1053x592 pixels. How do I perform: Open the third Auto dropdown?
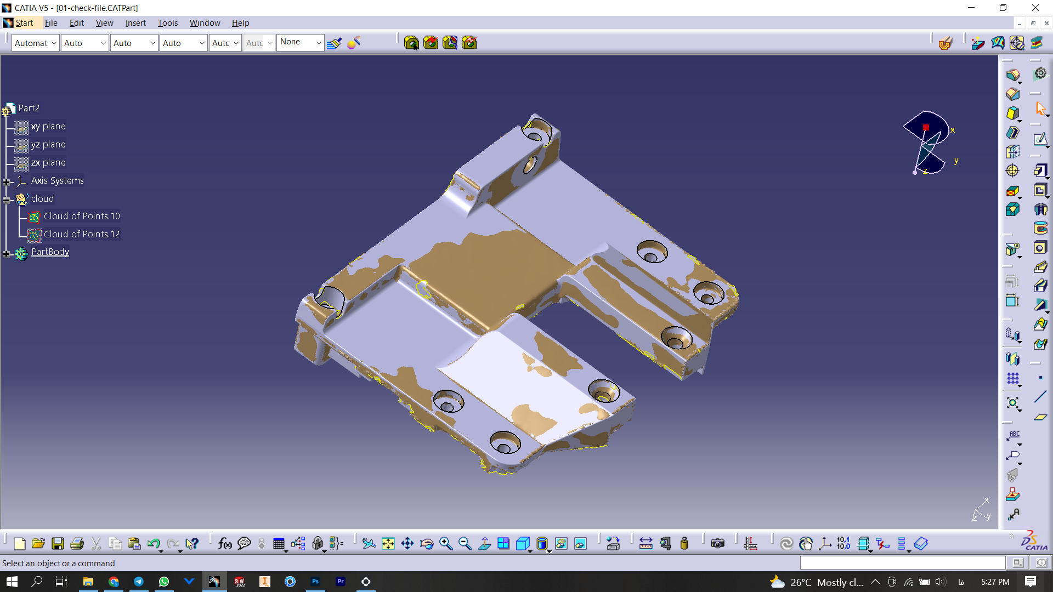pyautogui.click(x=134, y=43)
